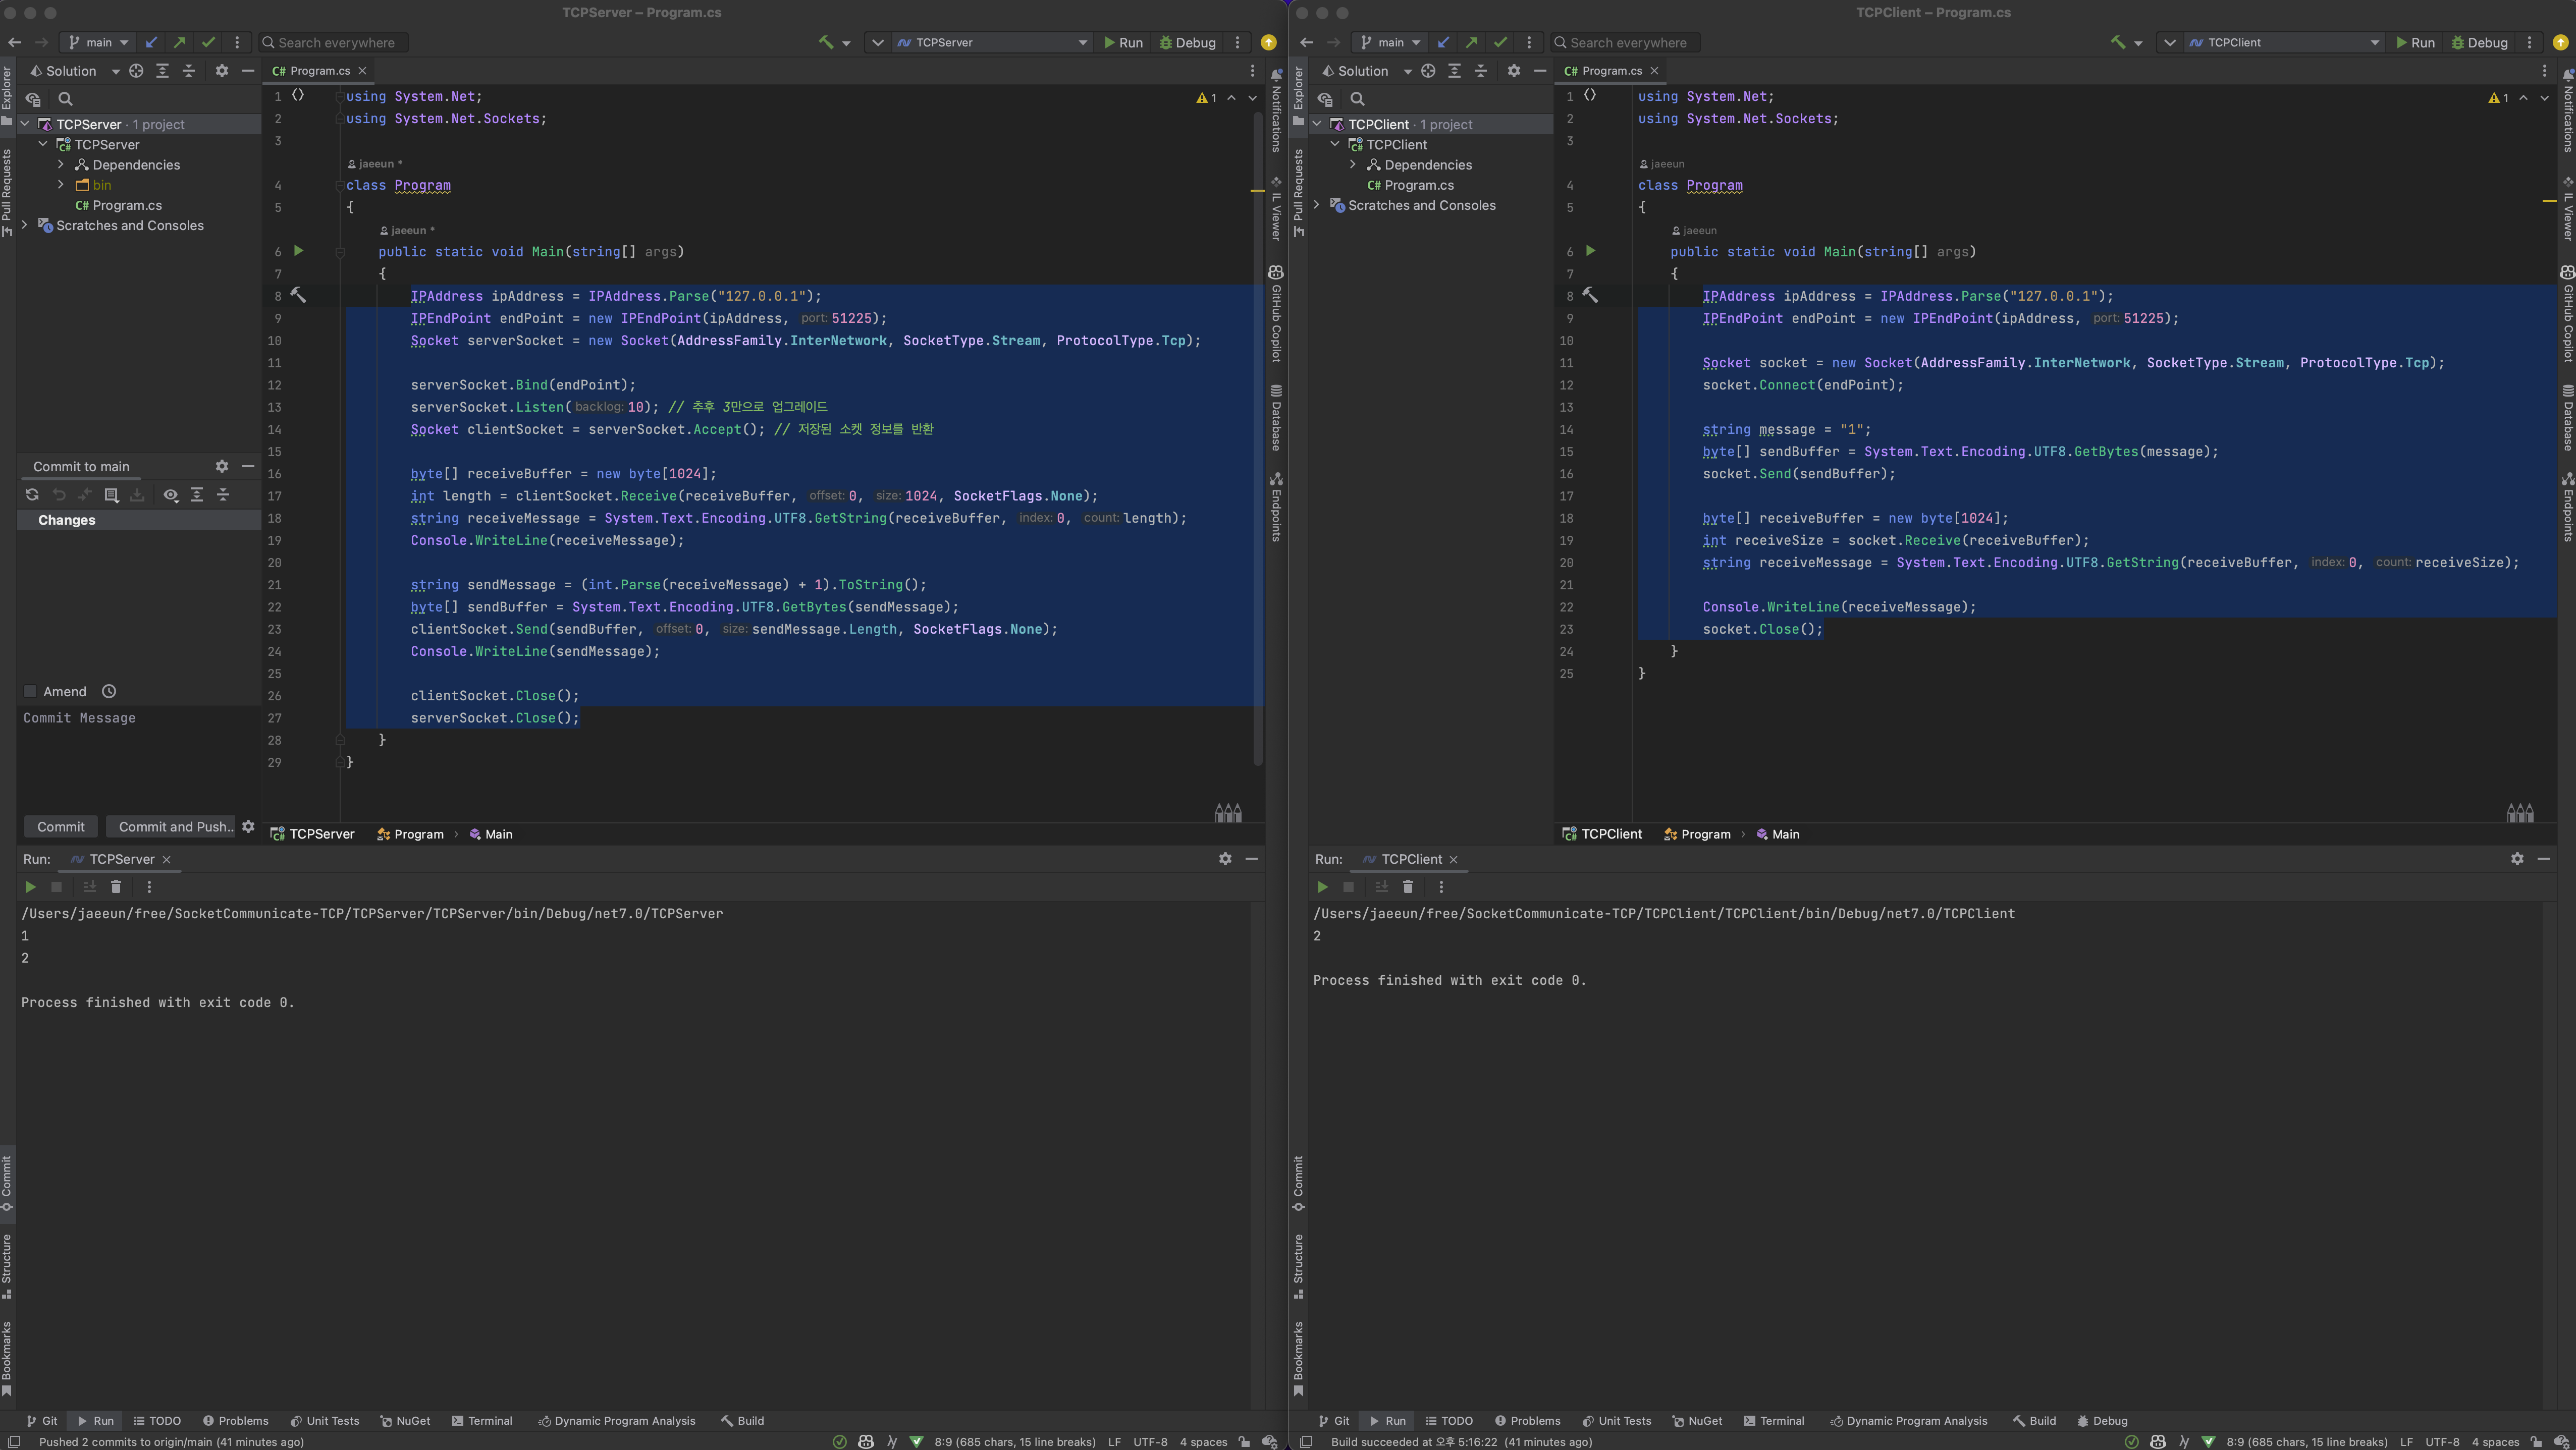This screenshot has height=1450, width=2576.
Task: Click Clear All trash icon in TCPClient Run panel
Action: (x=1408, y=886)
